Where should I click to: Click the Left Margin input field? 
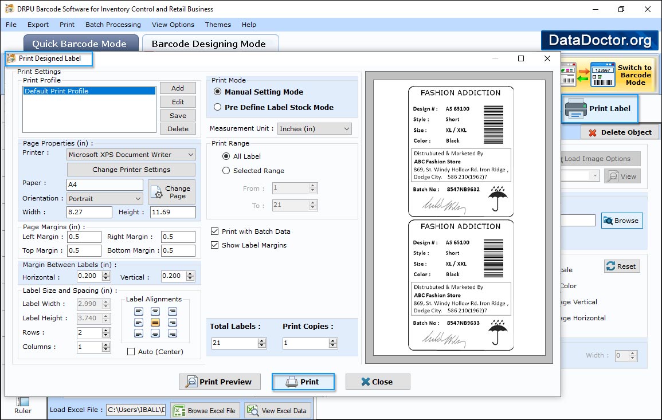coord(84,237)
